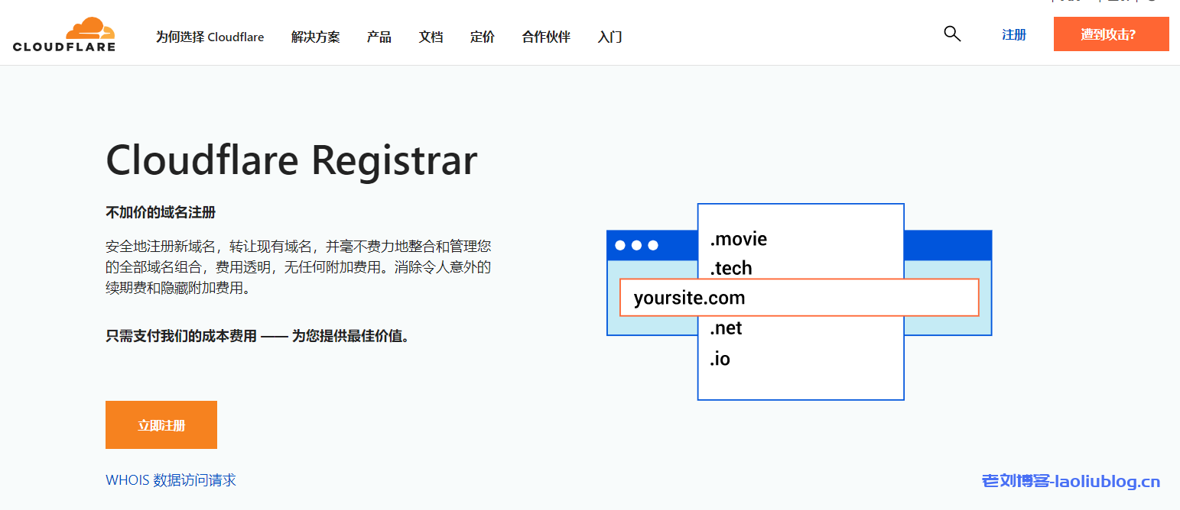Screen dimensions: 1180x510
Task: Click the 注册 signup link
Action: pyautogui.click(x=1014, y=34)
